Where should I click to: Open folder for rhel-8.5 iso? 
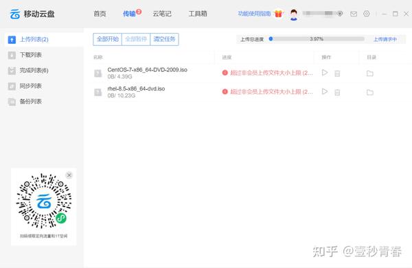click(370, 93)
